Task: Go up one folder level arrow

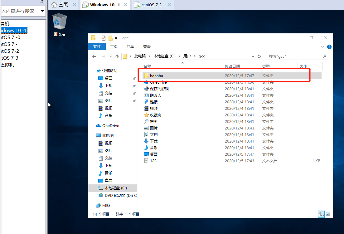Action: 117,56
